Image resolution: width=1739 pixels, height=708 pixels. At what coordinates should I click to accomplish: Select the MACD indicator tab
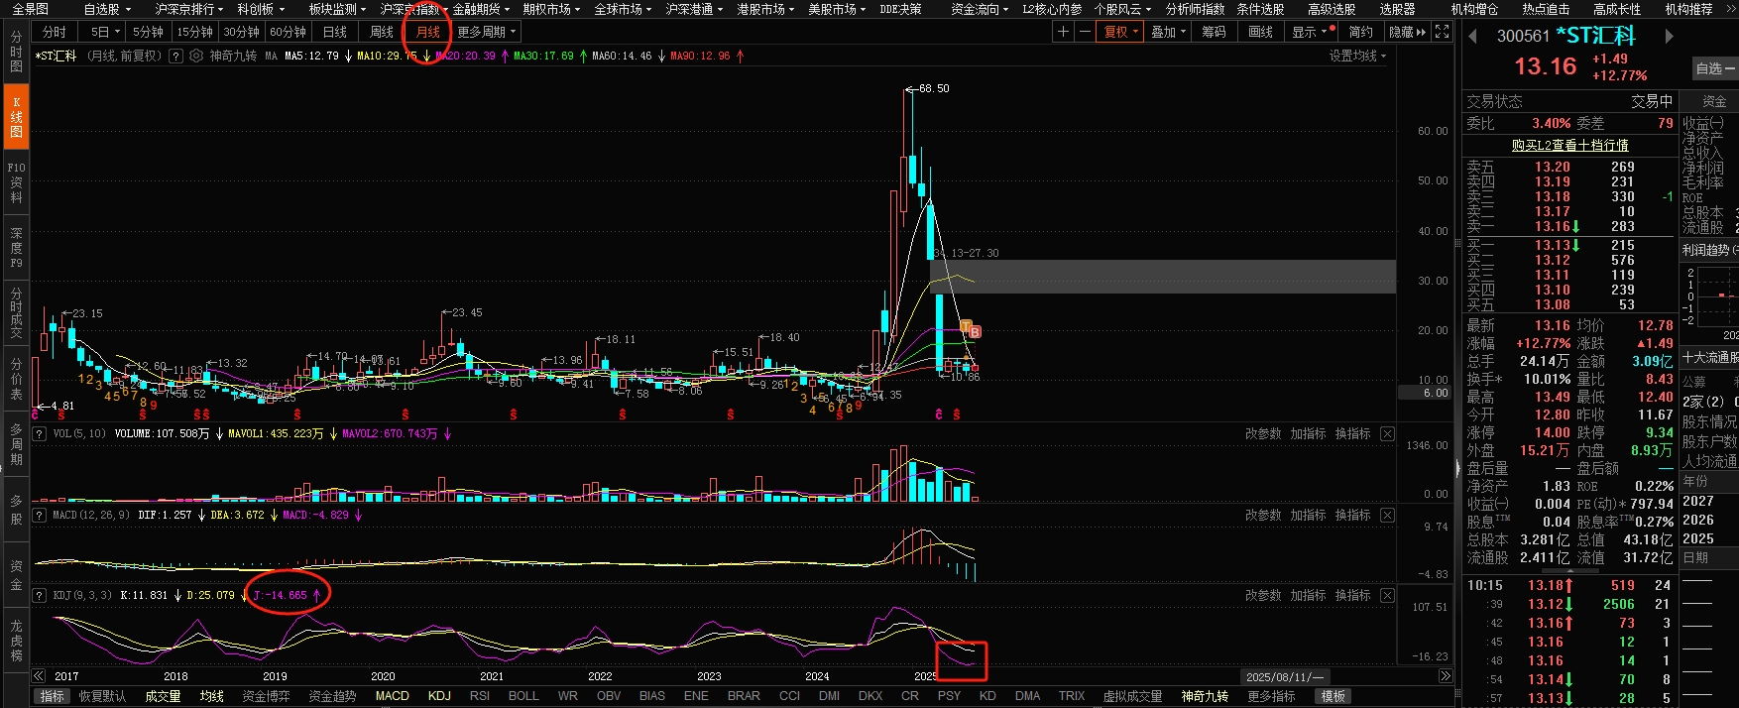392,696
